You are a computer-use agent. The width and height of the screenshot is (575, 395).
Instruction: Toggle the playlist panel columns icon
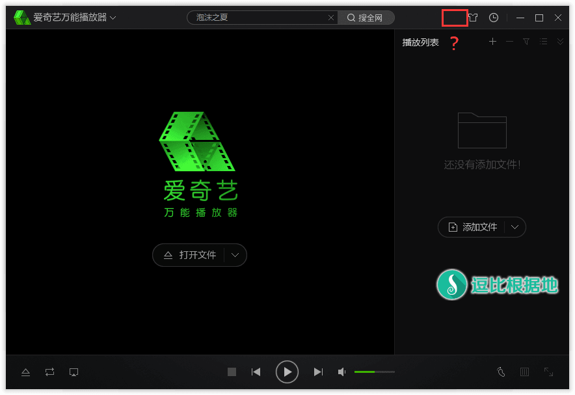pyautogui.click(x=525, y=372)
